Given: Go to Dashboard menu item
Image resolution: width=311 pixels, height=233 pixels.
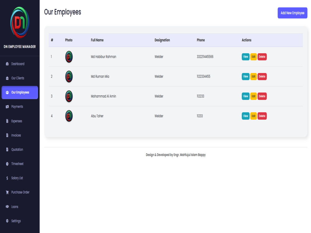Looking at the screenshot, I should click(x=20, y=64).
